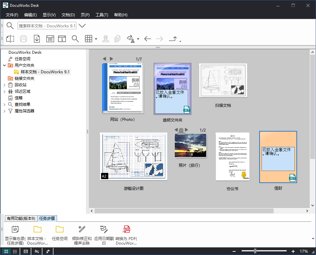Switch to list view at bottom left
316x255 pixels.
[15, 251]
